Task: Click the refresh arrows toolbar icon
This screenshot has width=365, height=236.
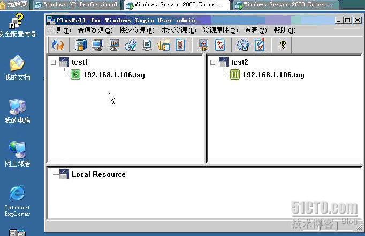Action: 57,45
